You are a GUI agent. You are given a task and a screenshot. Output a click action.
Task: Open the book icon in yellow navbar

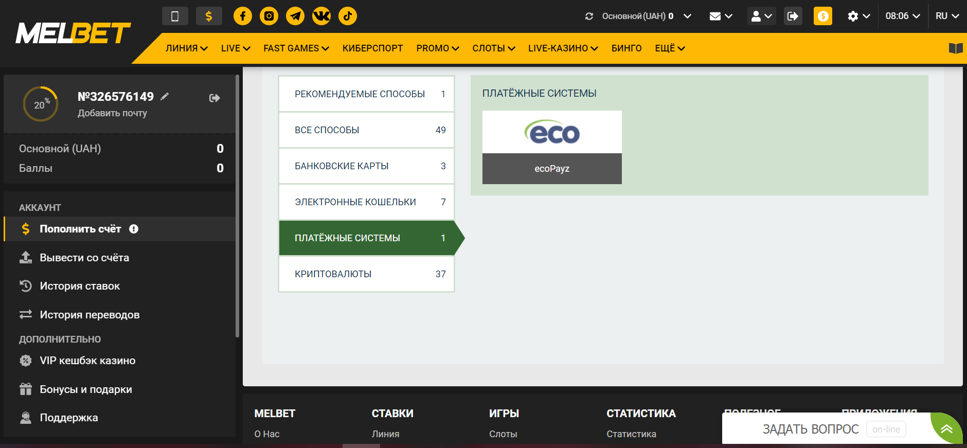pos(956,48)
